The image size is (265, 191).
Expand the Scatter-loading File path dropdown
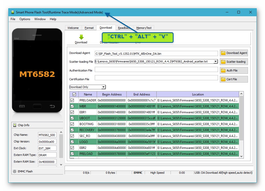[x=215, y=61]
